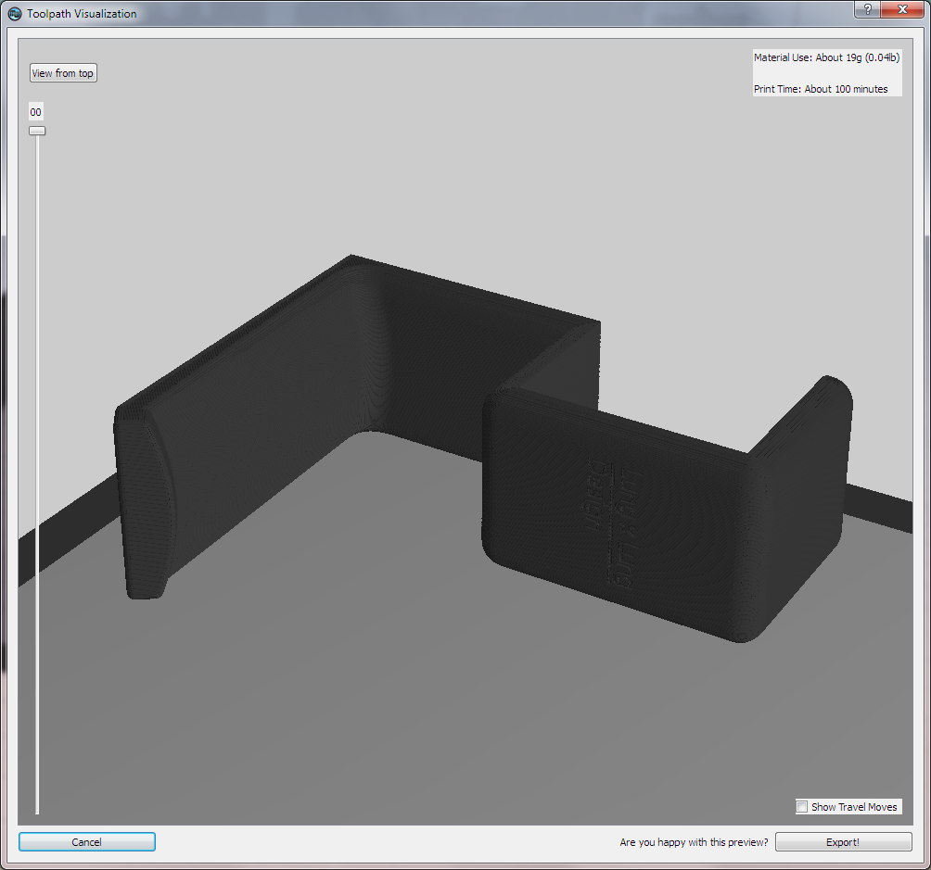Click the Print Time: About 100 minutes text

pyautogui.click(x=821, y=89)
